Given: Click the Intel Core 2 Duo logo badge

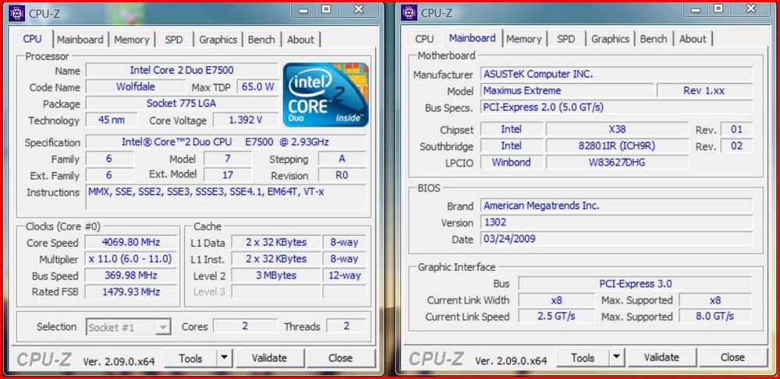Looking at the screenshot, I should tap(326, 95).
